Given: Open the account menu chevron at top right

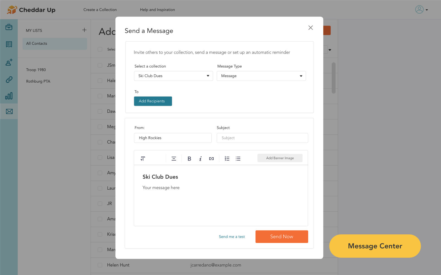Looking at the screenshot, I should [x=427, y=10].
